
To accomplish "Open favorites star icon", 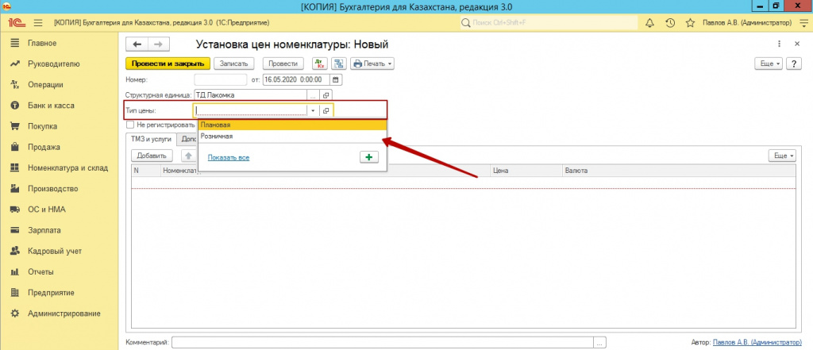I will (x=690, y=23).
